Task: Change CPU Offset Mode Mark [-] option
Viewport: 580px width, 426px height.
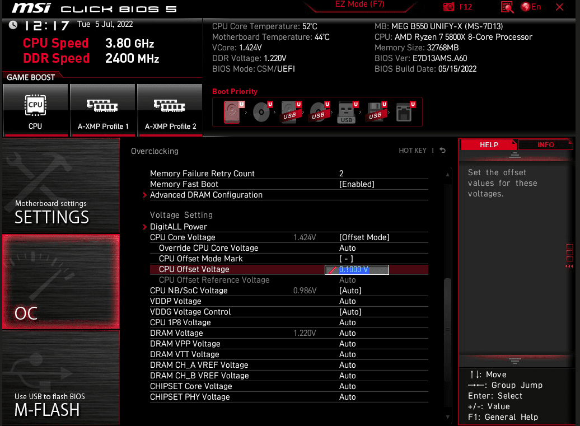Action: coord(346,259)
